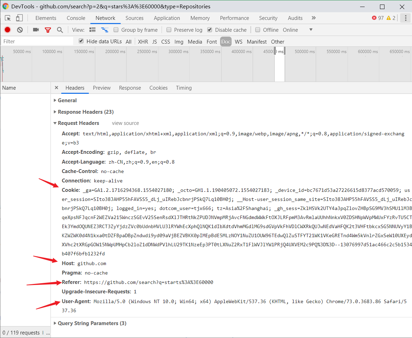This screenshot has width=412, height=338.
Task: Enable the Group by frame checkbox
Action: click(x=116, y=30)
